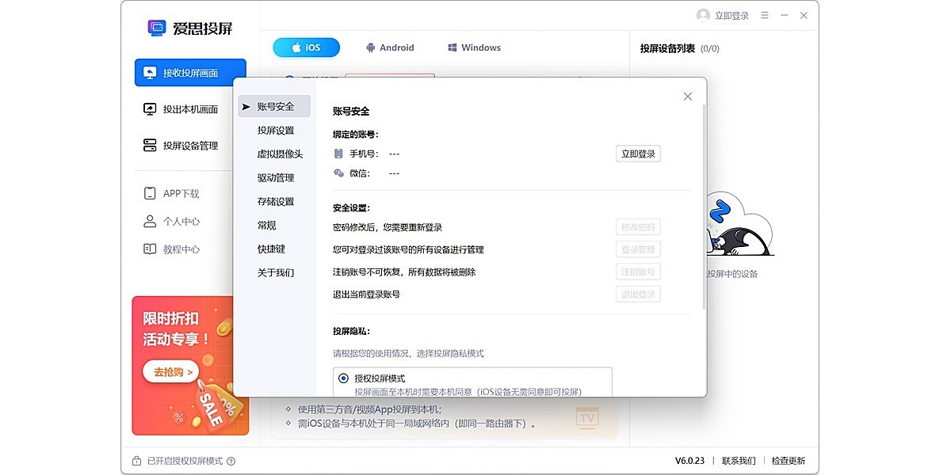Image resolution: width=951 pixels, height=475 pixels.
Task: Click the help icon next to 已开启授权投屏模式
Action: (x=230, y=460)
